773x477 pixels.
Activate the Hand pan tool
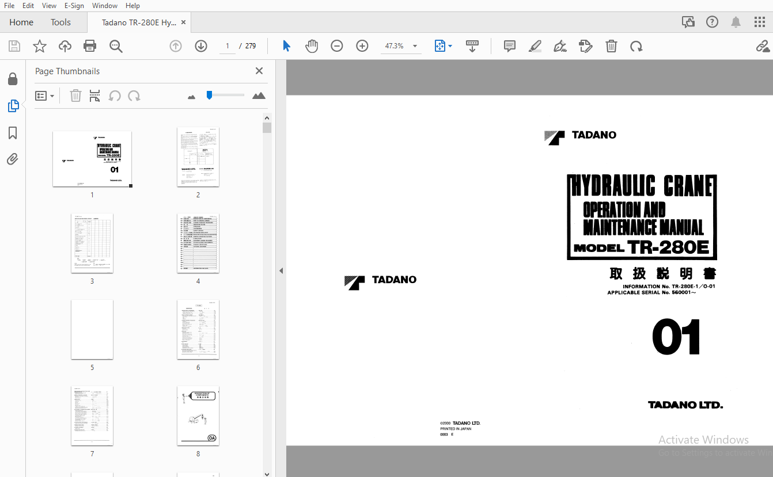pos(312,46)
